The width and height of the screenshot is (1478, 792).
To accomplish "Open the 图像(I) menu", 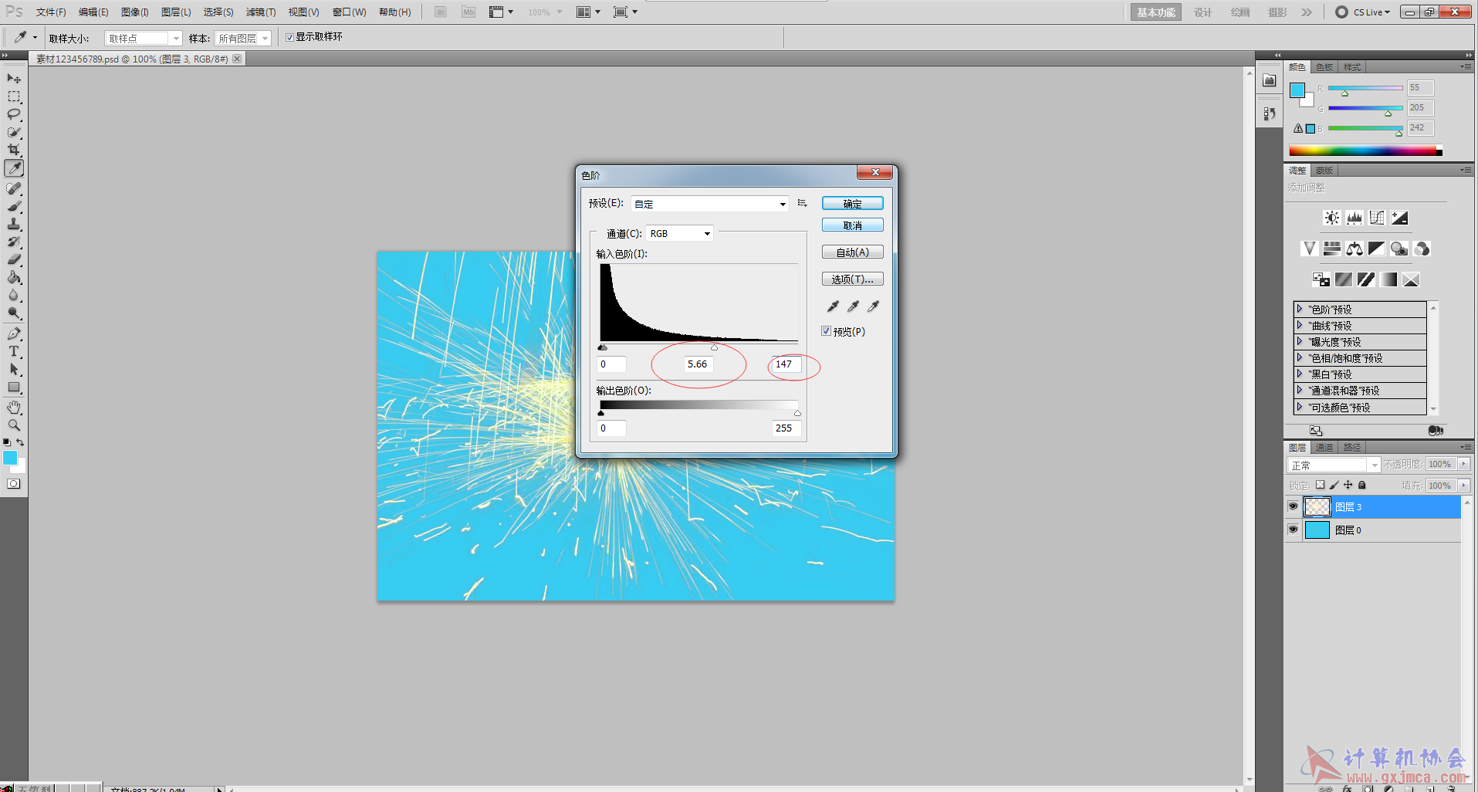I will (135, 12).
